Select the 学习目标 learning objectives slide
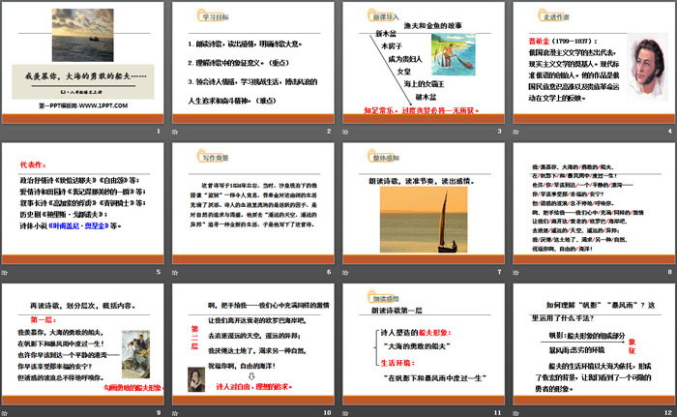The height and width of the screenshot is (417, 677). tap(252, 67)
